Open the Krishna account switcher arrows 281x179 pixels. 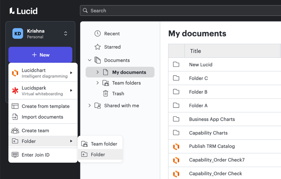pos(66,34)
